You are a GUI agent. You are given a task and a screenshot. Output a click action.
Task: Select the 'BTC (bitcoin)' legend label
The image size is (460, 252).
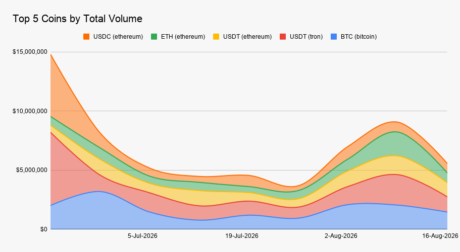pos(359,37)
